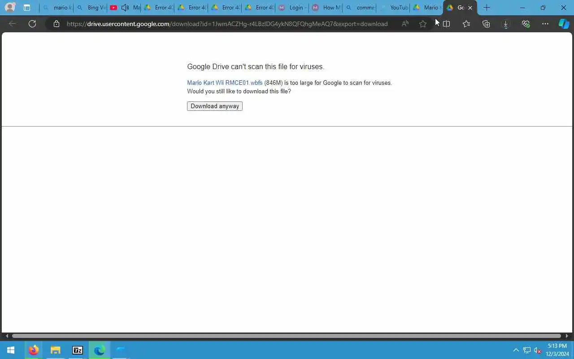This screenshot has width=574, height=359.
Task: Restore down the Edge window
Action: coord(543,8)
